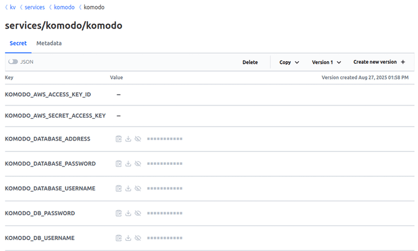Download the KOMODO_DB_PASSWORD value
The width and height of the screenshot is (418, 251).
[128, 213]
